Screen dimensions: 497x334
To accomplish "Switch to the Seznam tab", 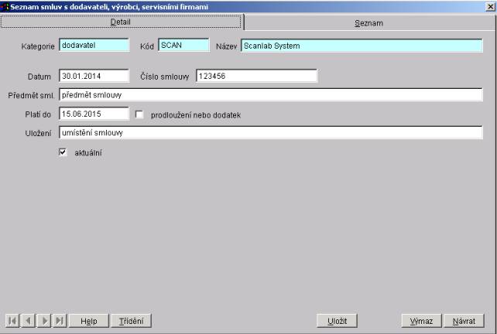I will click(x=369, y=23).
